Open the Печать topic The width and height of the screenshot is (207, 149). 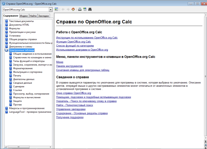coord(17,76)
